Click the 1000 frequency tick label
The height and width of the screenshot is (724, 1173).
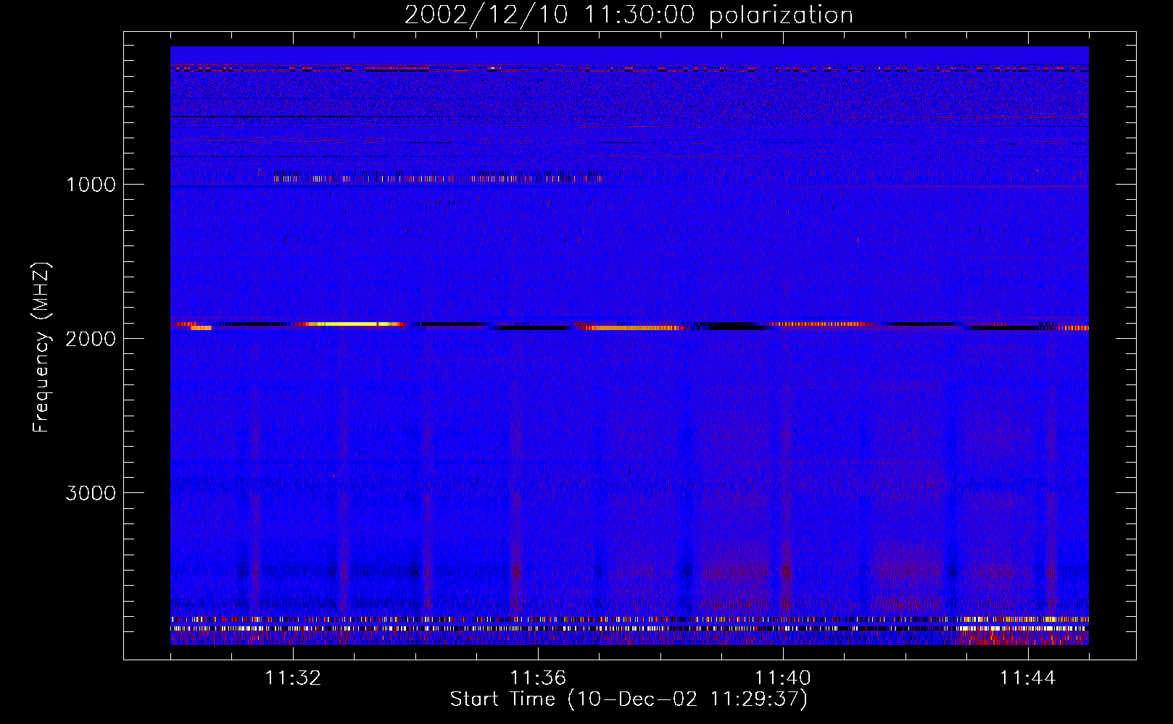point(91,185)
